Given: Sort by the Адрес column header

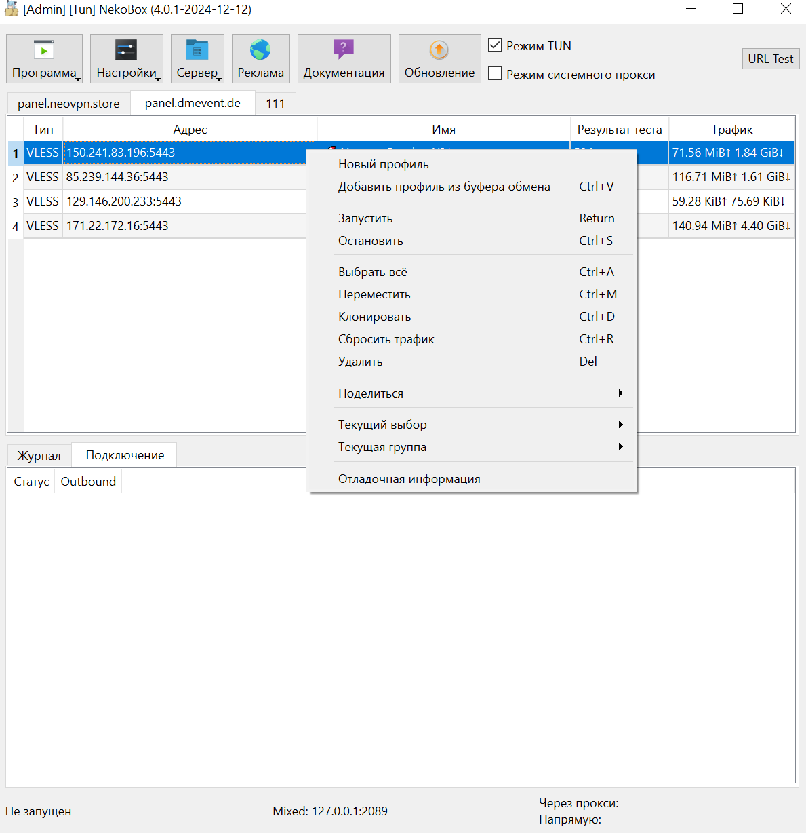Looking at the screenshot, I should point(190,130).
